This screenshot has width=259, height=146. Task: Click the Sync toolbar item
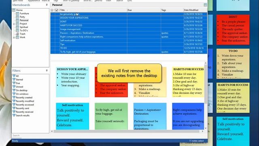(129, 1)
